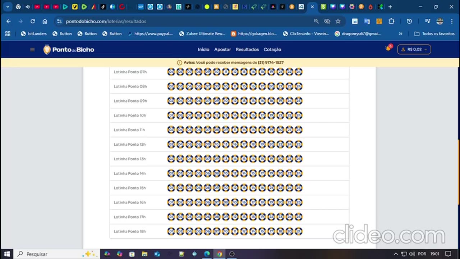Image resolution: width=460 pixels, height=259 pixels.
Task: Click the Lotinha Ponto 15h row label
Action: pos(130,188)
